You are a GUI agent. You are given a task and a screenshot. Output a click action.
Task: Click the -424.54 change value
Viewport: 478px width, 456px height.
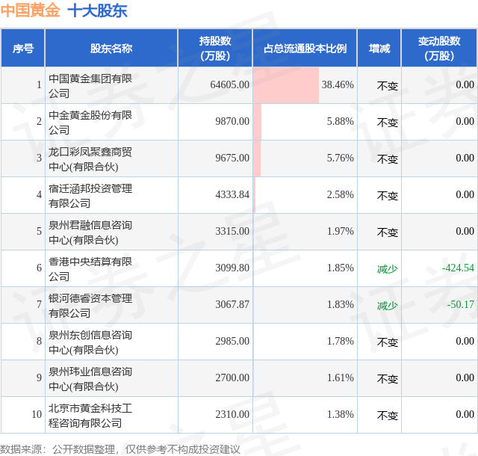point(458,268)
